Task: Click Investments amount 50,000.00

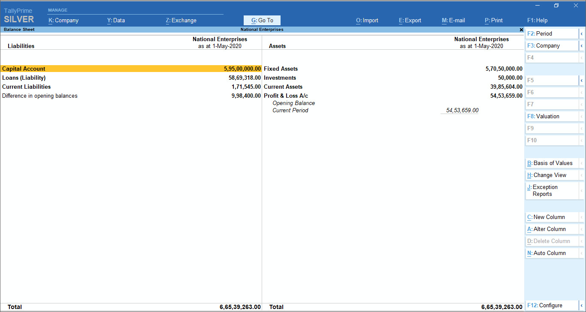Action: pos(510,78)
